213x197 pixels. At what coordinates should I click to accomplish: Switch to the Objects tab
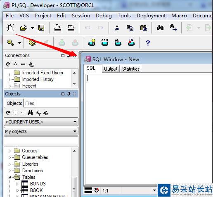tap(14, 103)
